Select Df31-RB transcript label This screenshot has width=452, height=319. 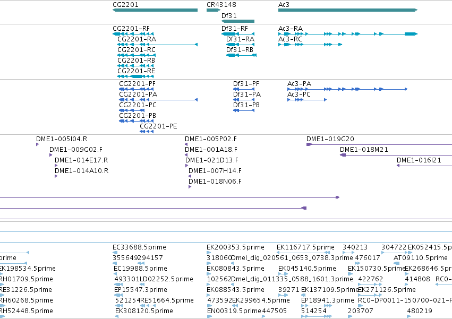pyautogui.click(x=240, y=50)
